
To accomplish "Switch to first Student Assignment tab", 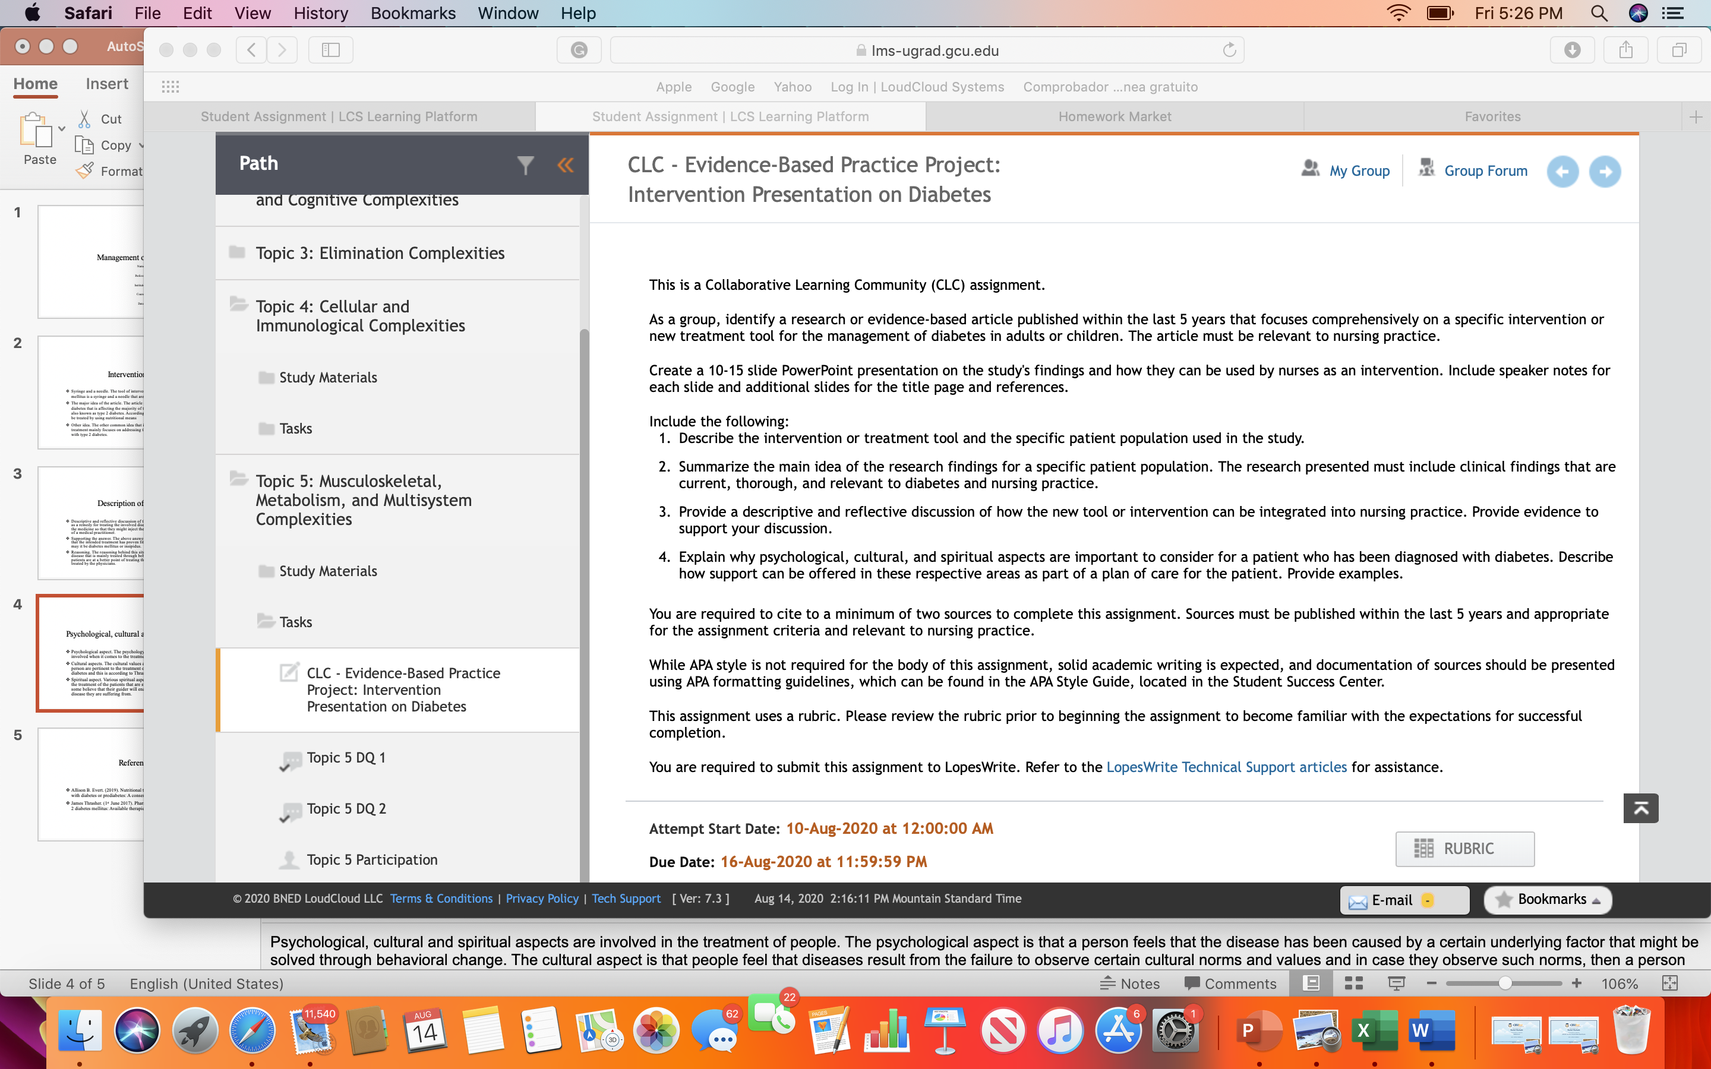I will [x=339, y=116].
